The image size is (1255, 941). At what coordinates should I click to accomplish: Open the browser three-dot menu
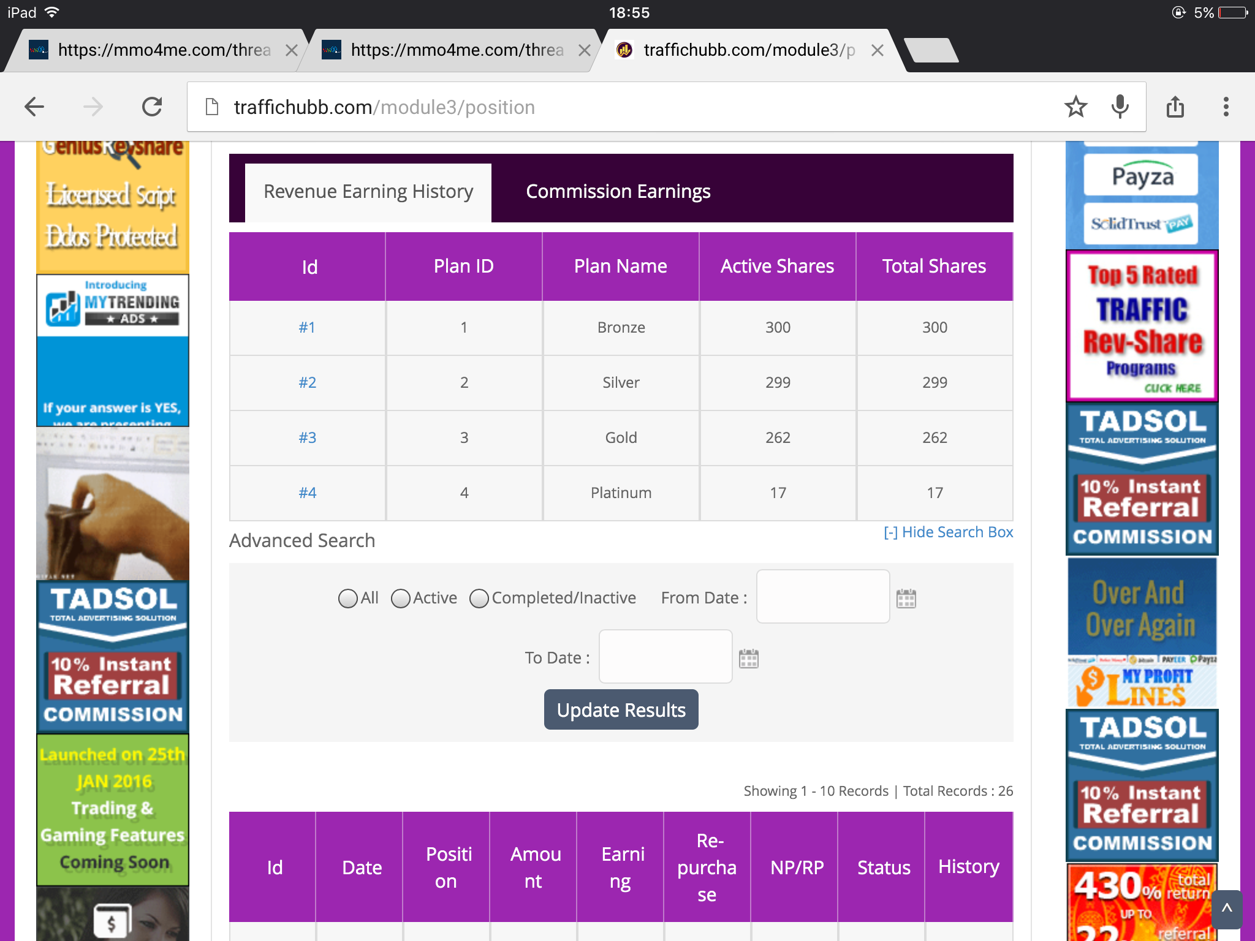[x=1226, y=107]
